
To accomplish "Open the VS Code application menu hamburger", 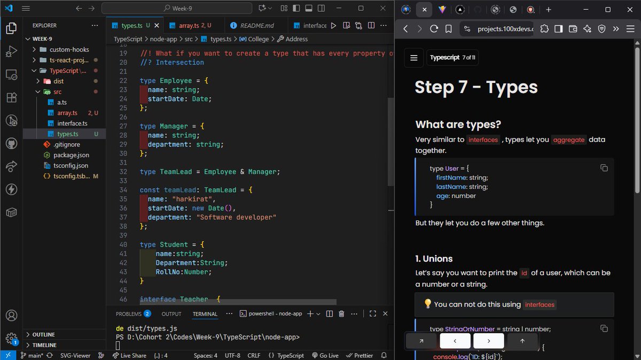I will tap(26, 9).
